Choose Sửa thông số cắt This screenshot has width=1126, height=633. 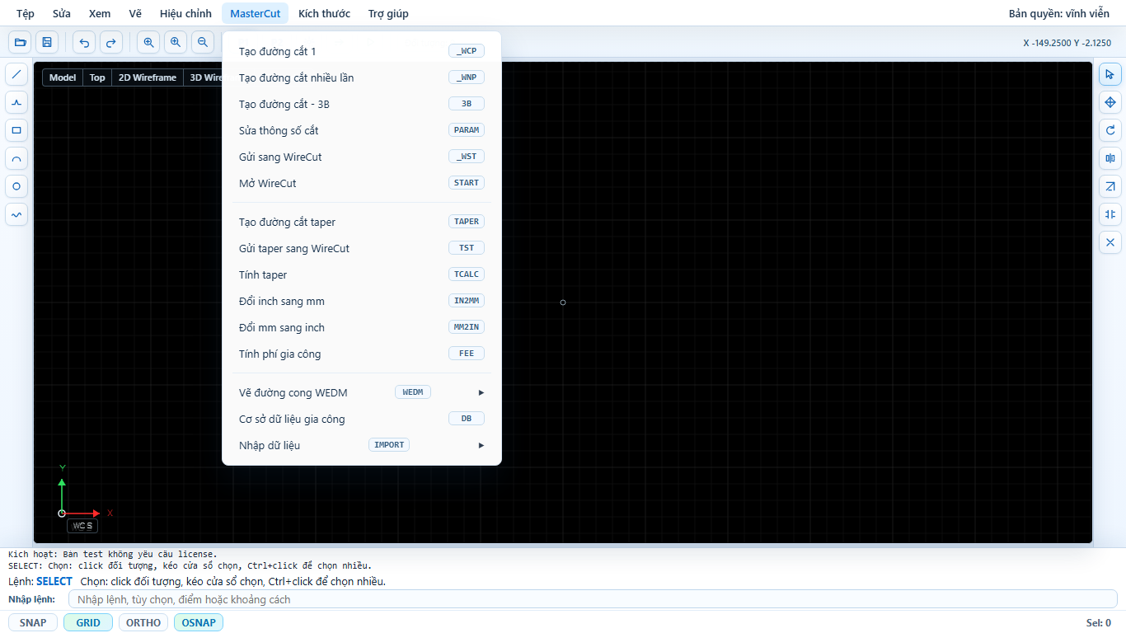coord(362,130)
